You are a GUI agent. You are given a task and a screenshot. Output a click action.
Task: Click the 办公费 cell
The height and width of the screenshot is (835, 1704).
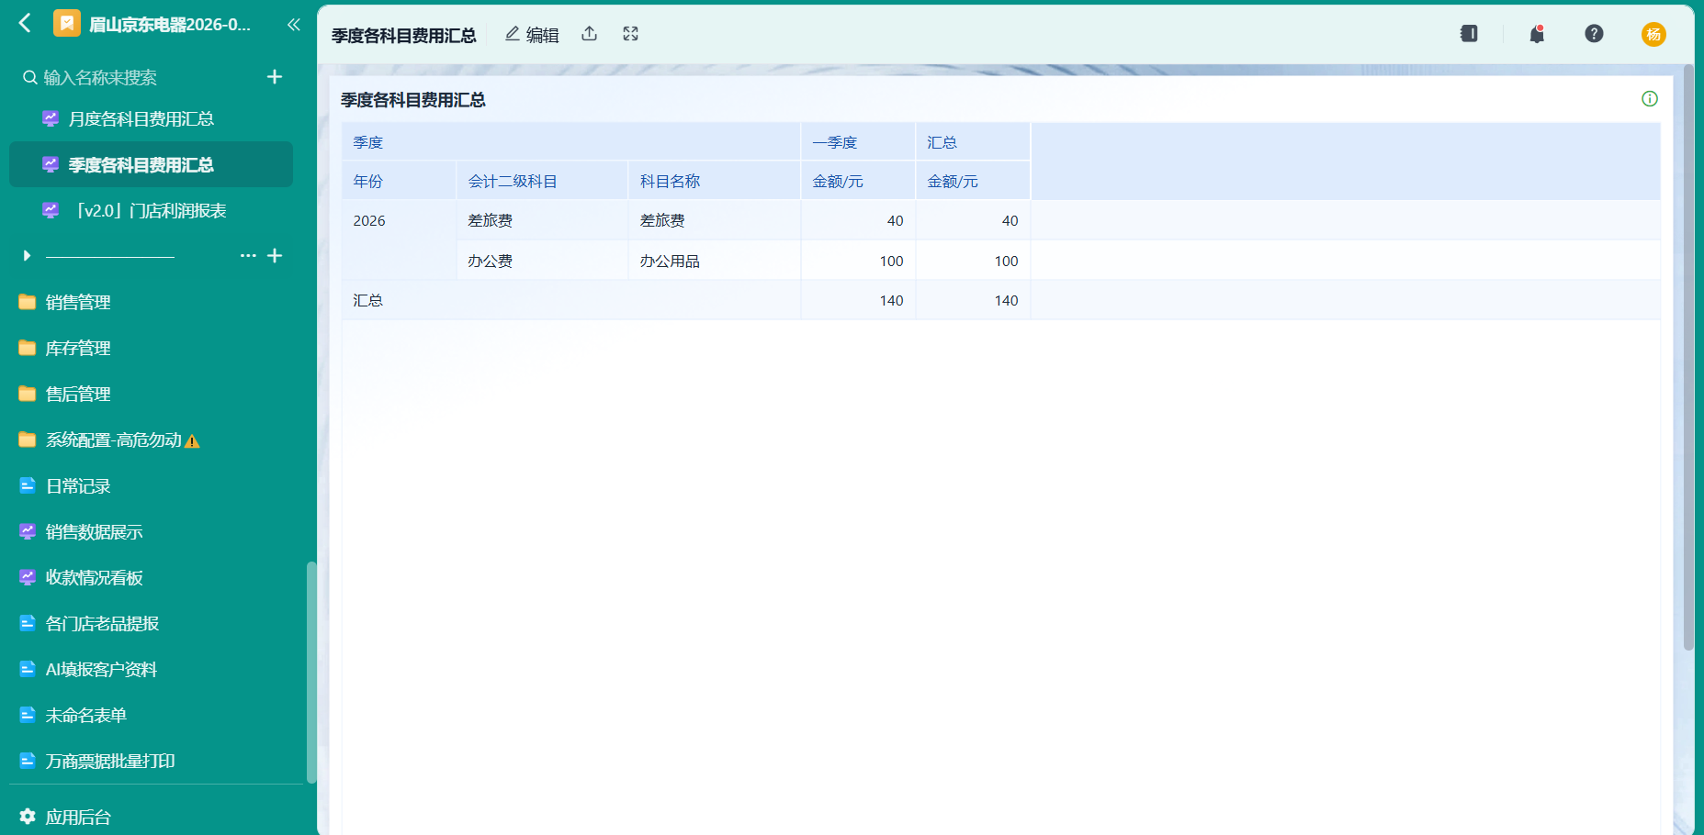tap(542, 261)
